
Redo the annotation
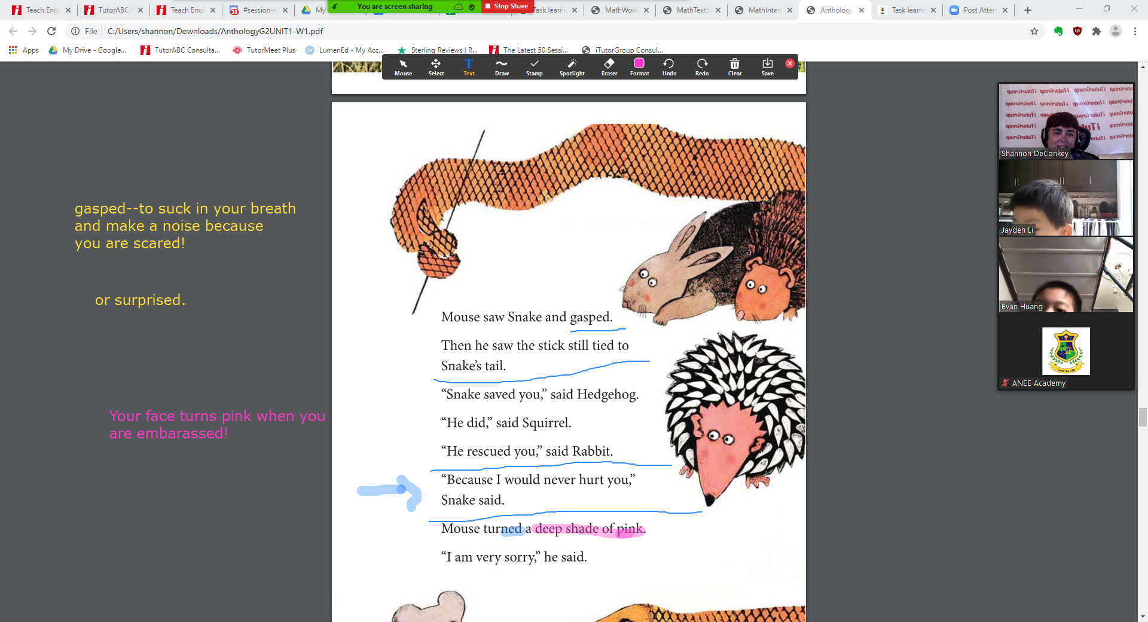tap(702, 67)
